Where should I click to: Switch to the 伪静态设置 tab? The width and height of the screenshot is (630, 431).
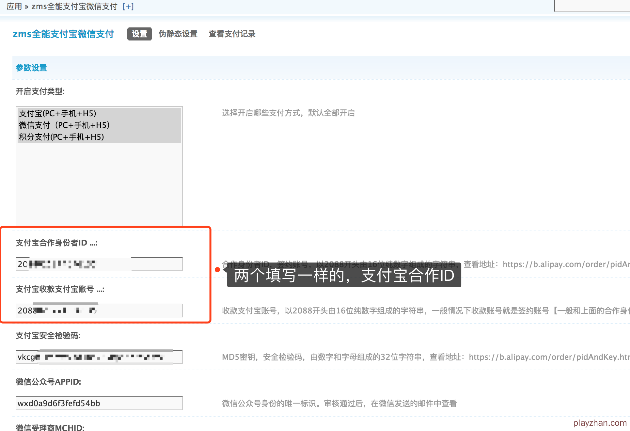(178, 34)
